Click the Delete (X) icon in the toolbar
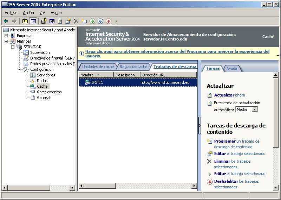Viewport: 281px width, 200px height. (x=76, y=21)
